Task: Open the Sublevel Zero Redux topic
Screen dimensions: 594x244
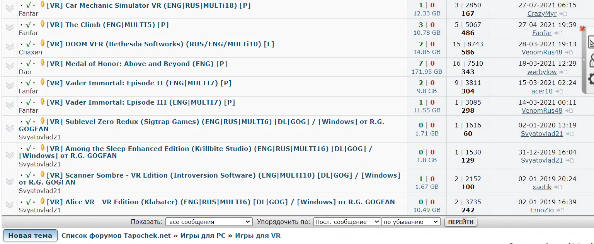Action: tap(201, 125)
